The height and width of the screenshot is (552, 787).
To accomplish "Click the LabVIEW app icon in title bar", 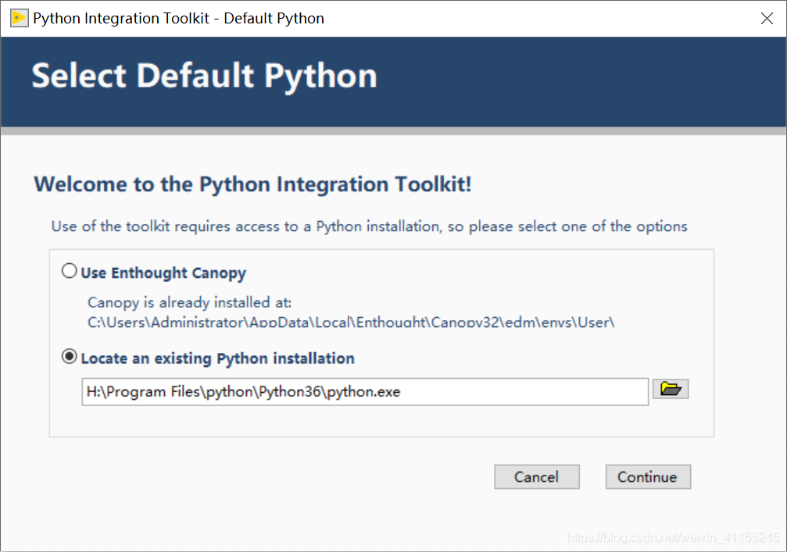I will [19, 18].
